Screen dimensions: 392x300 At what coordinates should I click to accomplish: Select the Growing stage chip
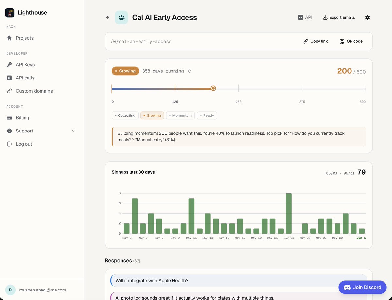(x=152, y=115)
